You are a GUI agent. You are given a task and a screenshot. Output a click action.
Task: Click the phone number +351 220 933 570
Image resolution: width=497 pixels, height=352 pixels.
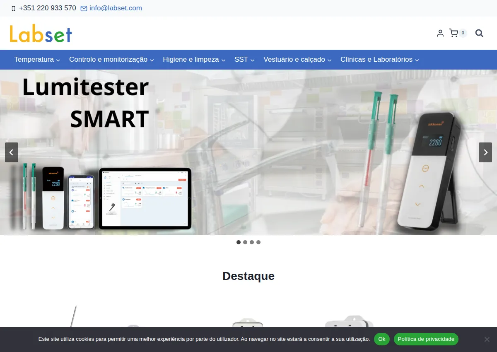(x=48, y=8)
